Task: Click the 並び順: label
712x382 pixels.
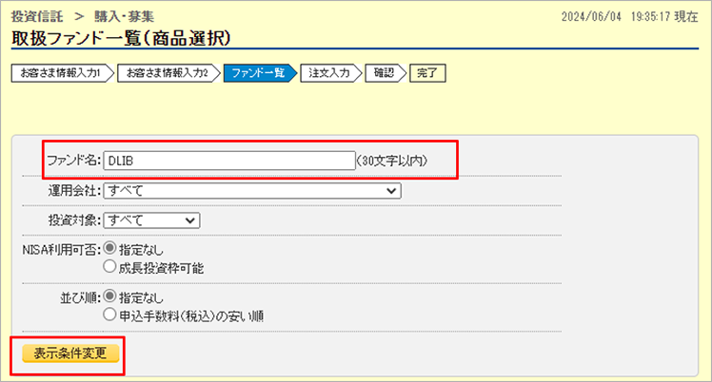Action: tap(80, 297)
